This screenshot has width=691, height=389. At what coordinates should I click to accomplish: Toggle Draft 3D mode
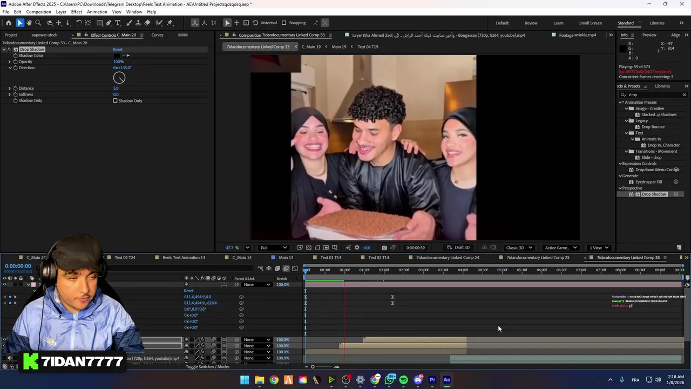[x=458, y=247]
